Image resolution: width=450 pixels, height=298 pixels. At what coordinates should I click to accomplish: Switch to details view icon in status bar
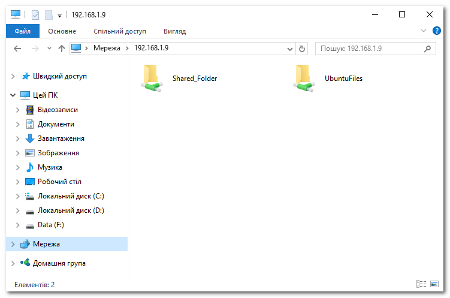click(421, 284)
